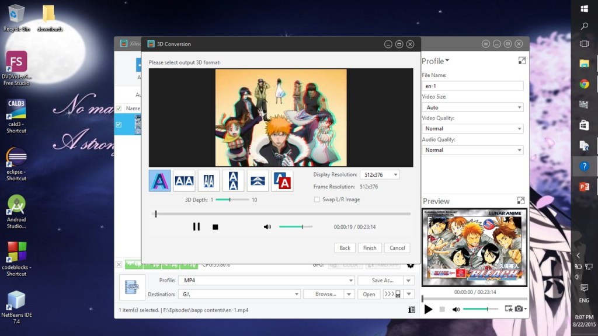
Task: Click the Finish button
Action: (x=370, y=248)
